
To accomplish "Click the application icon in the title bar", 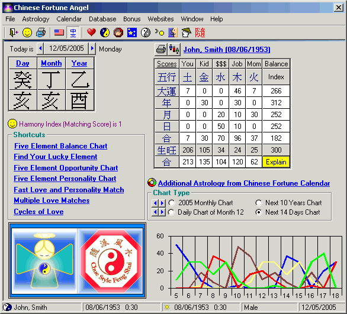I will (x=8, y=8).
